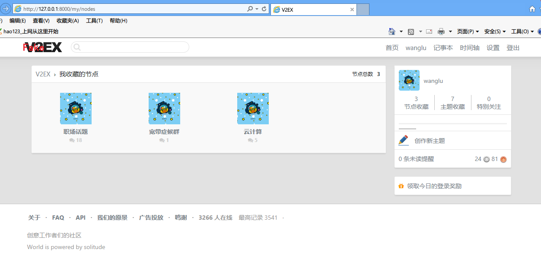The height and width of the screenshot is (262, 541).
Task: Open 宽带症候群 node thumbnail image
Action: coord(164,108)
